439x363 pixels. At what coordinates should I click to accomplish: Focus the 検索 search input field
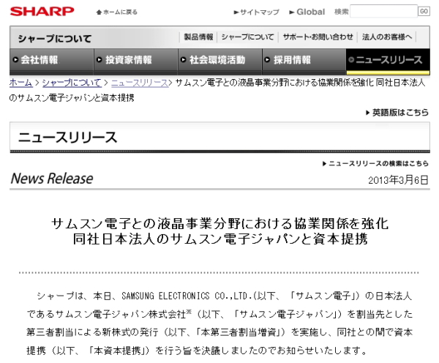pos(383,11)
